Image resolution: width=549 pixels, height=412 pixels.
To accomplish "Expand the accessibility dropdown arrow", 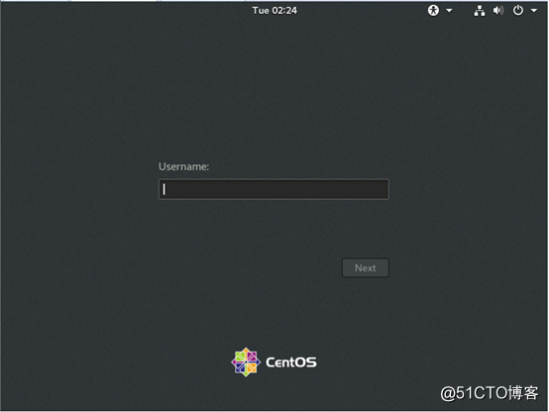I will 449,11.
